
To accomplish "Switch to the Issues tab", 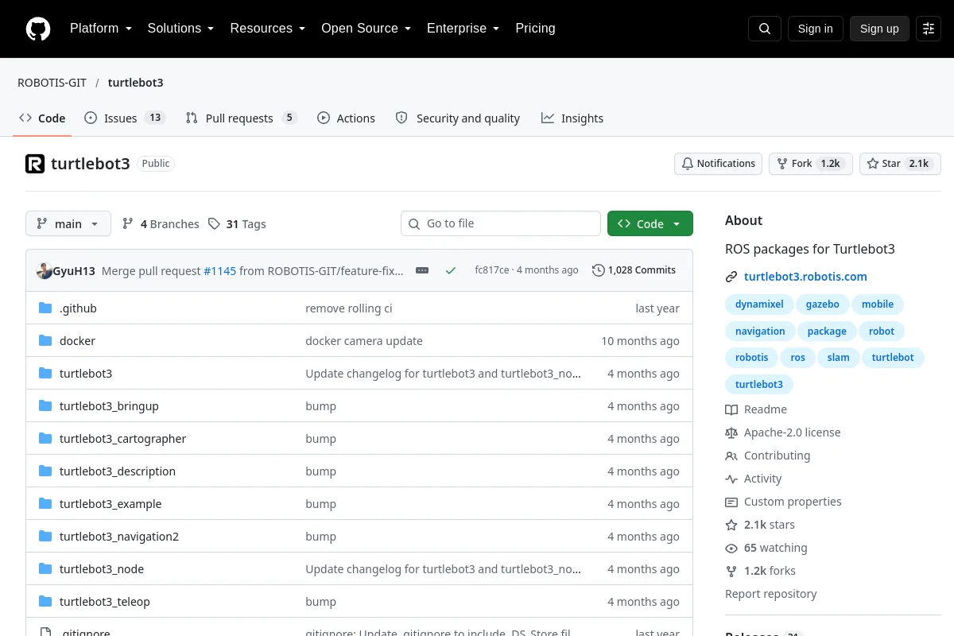I will click(124, 118).
